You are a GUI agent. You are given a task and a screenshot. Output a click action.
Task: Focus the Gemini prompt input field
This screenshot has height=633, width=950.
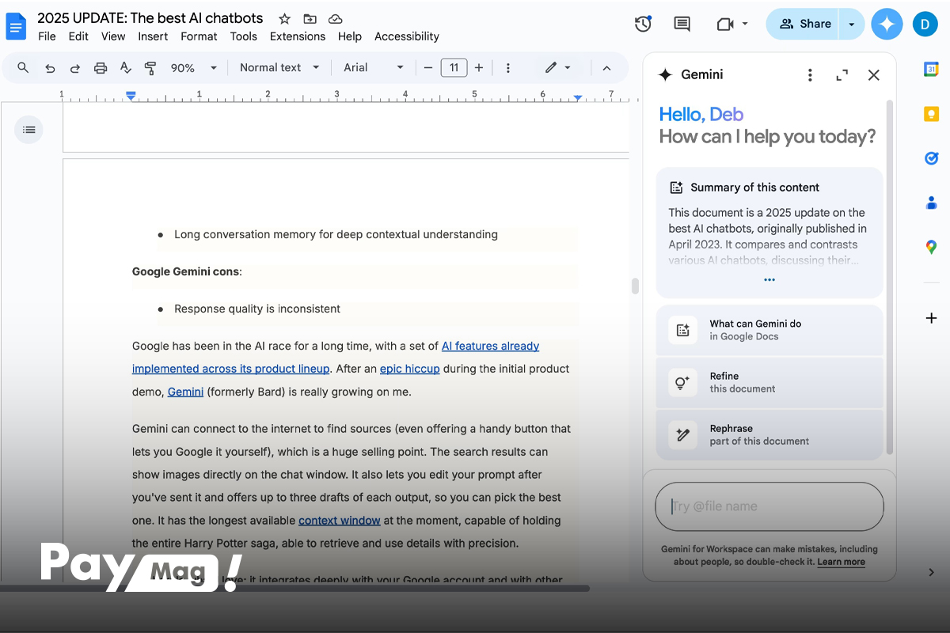click(x=769, y=506)
